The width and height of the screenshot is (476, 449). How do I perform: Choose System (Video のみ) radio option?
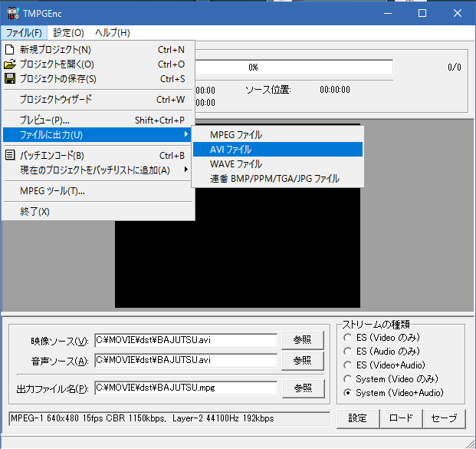[350, 379]
